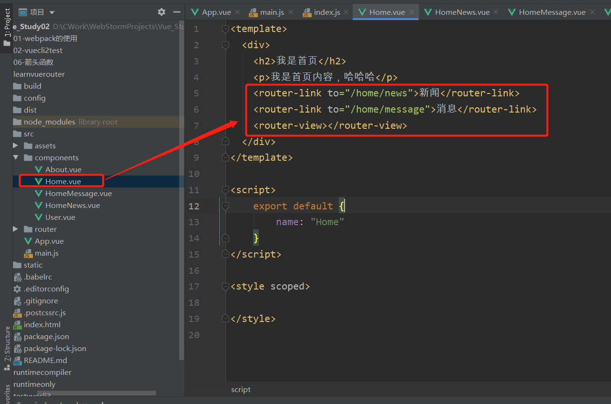Close the main.js tab
The height and width of the screenshot is (404, 611).
click(291, 12)
